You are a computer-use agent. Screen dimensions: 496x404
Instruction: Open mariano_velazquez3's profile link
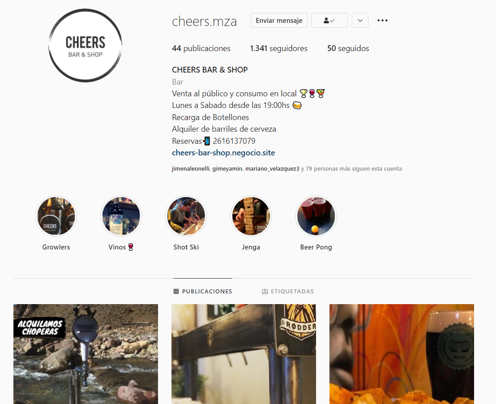(272, 169)
